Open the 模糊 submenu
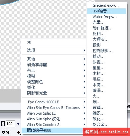The width and height of the screenshot is (130, 136). tap(54, 76)
